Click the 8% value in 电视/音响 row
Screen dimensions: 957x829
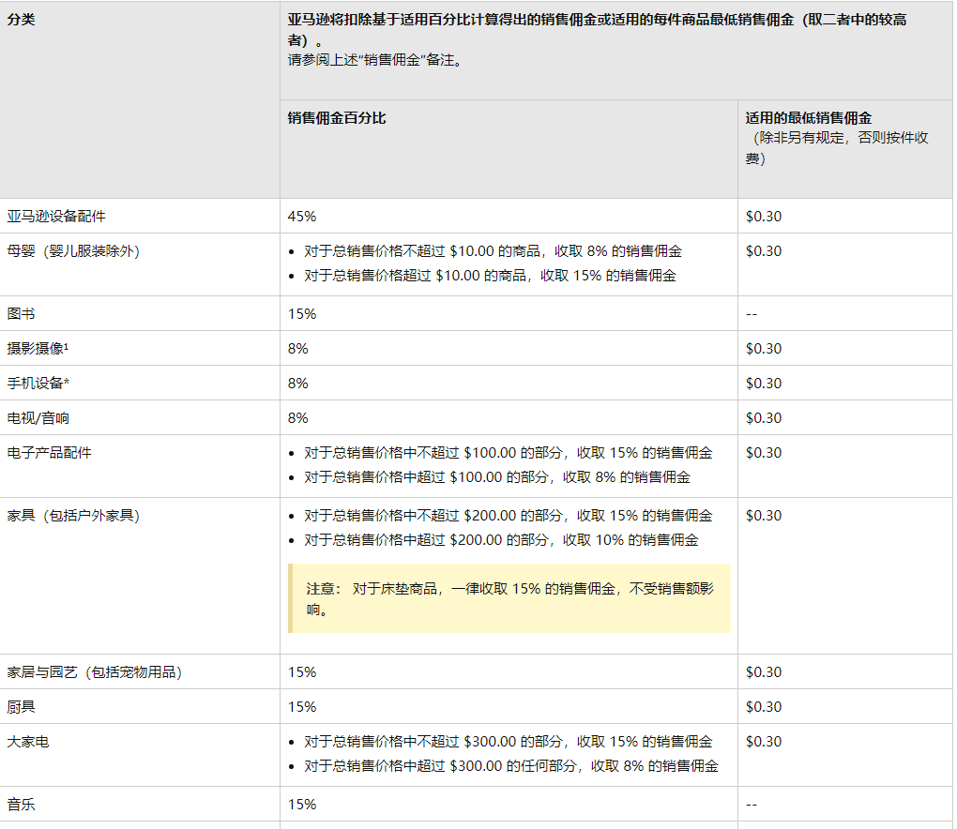(x=297, y=418)
